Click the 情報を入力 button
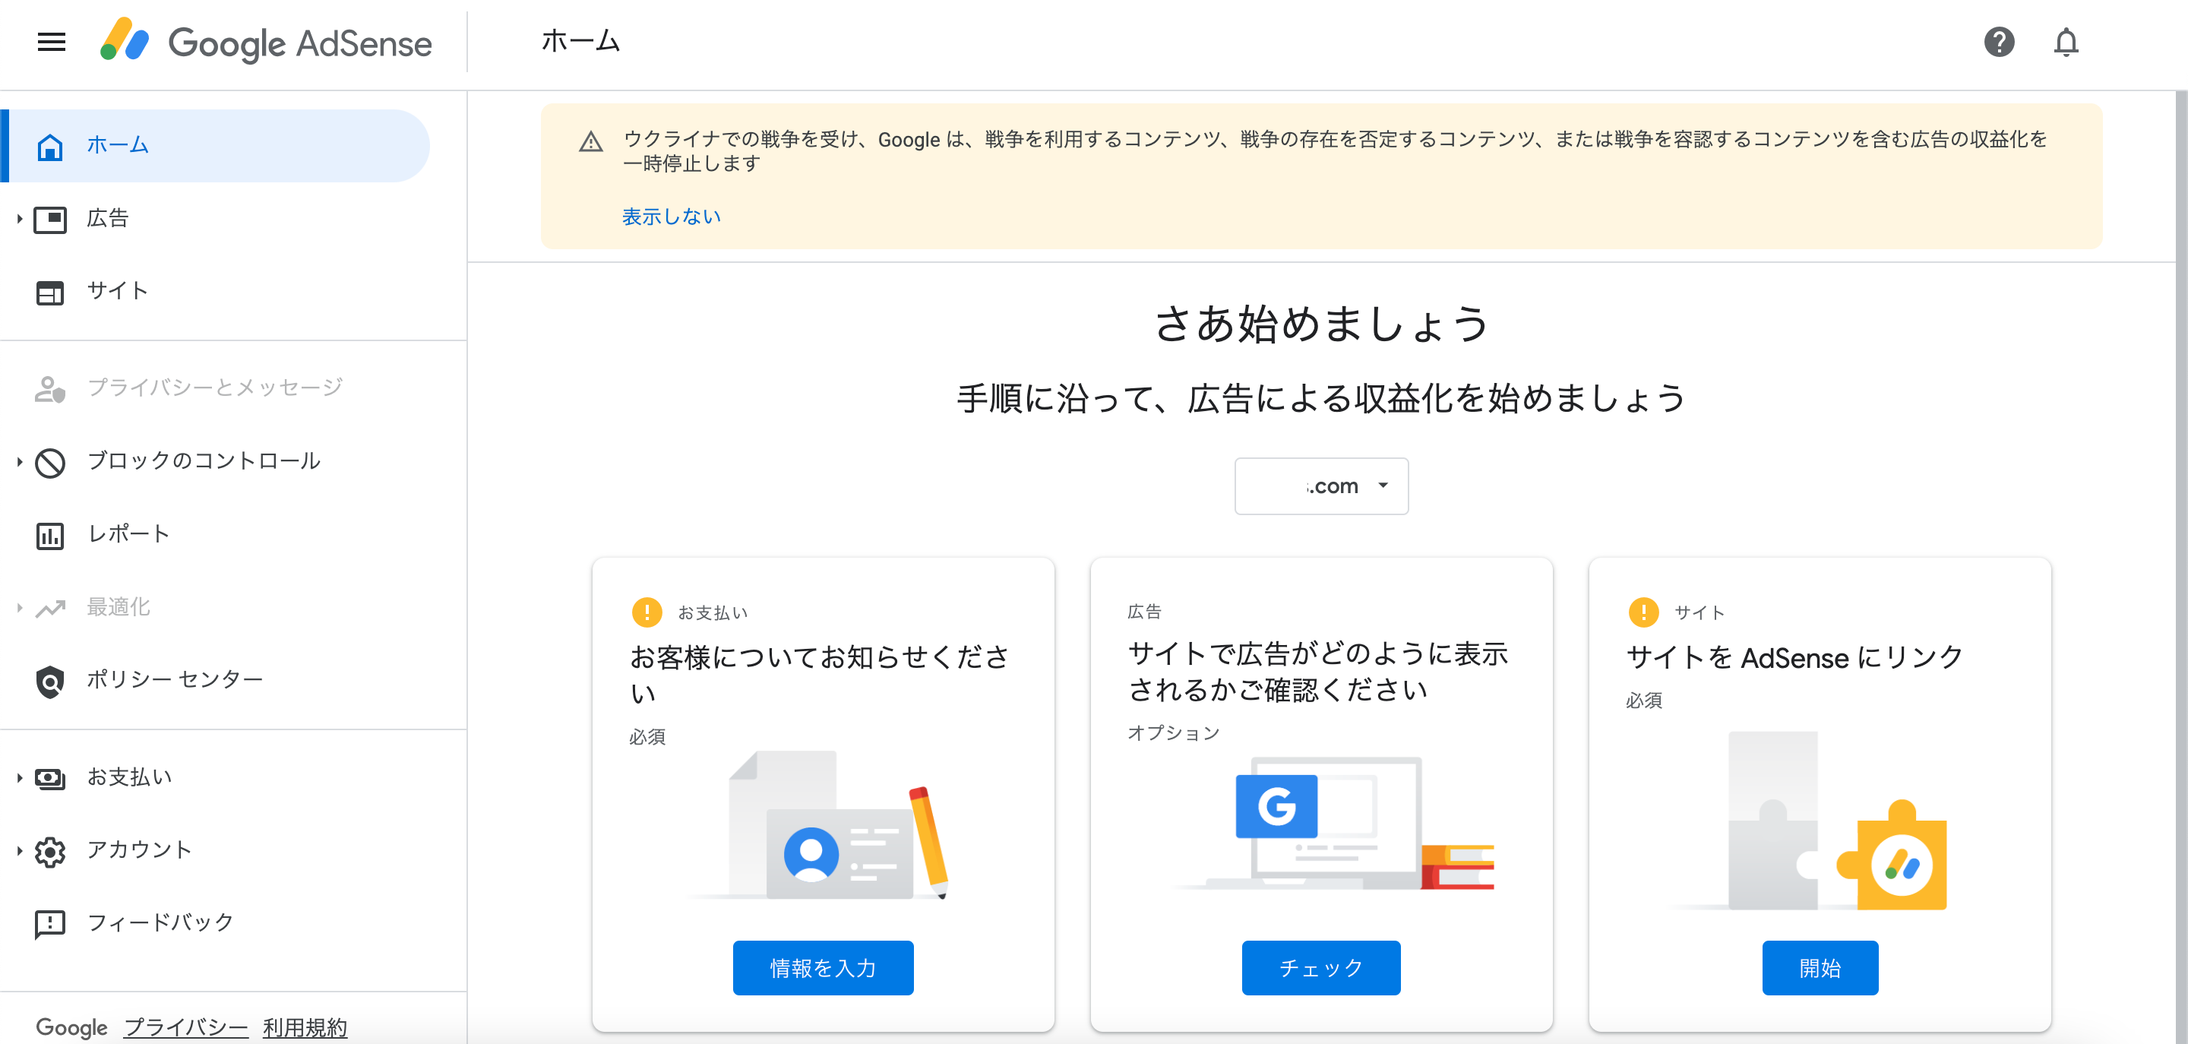Viewport: 2188px width, 1044px height. click(x=823, y=967)
